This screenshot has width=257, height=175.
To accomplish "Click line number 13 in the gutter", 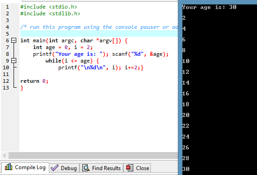I will [x=6, y=88].
